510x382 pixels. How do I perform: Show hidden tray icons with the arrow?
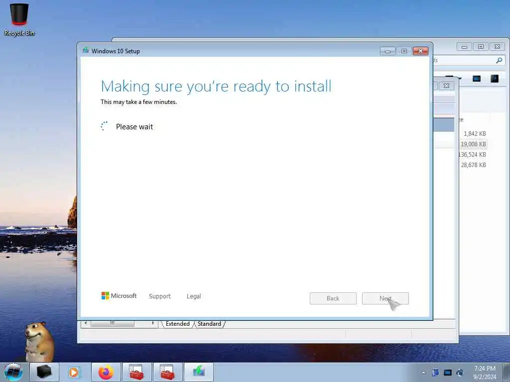(423, 373)
